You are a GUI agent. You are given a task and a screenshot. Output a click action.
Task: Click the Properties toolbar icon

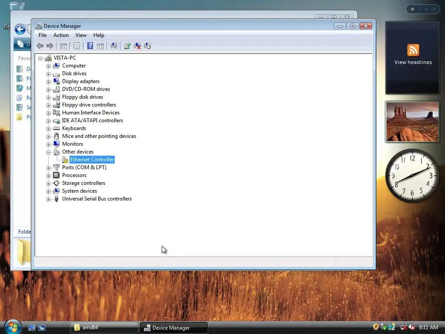coord(76,46)
